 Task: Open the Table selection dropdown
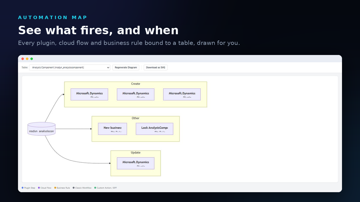70,67
